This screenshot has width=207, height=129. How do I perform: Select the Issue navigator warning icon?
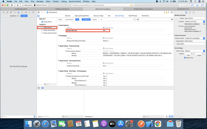(19, 12)
